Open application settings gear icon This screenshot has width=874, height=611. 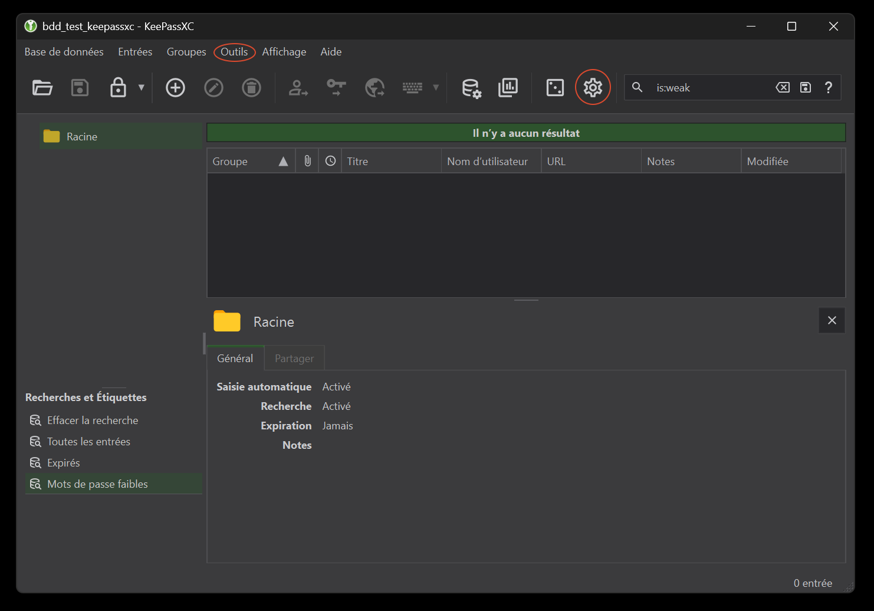(x=593, y=88)
